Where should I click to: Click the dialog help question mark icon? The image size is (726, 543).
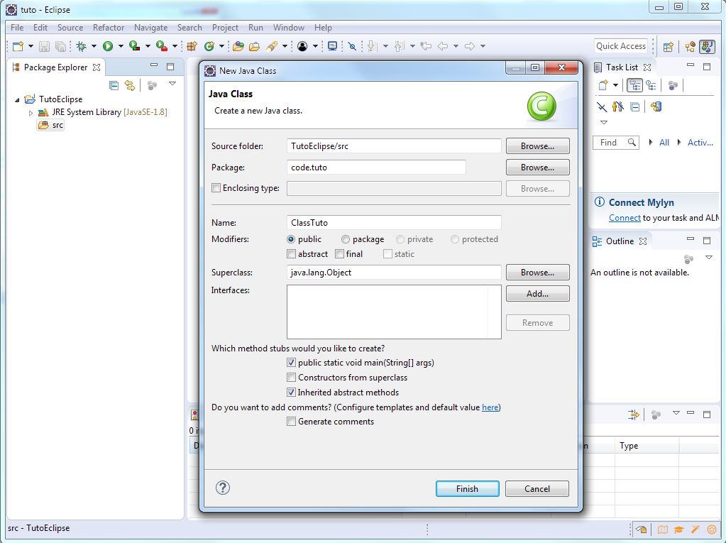tap(223, 488)
